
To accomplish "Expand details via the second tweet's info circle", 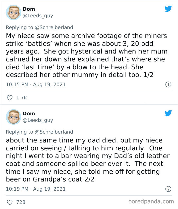I will point(168,189).
